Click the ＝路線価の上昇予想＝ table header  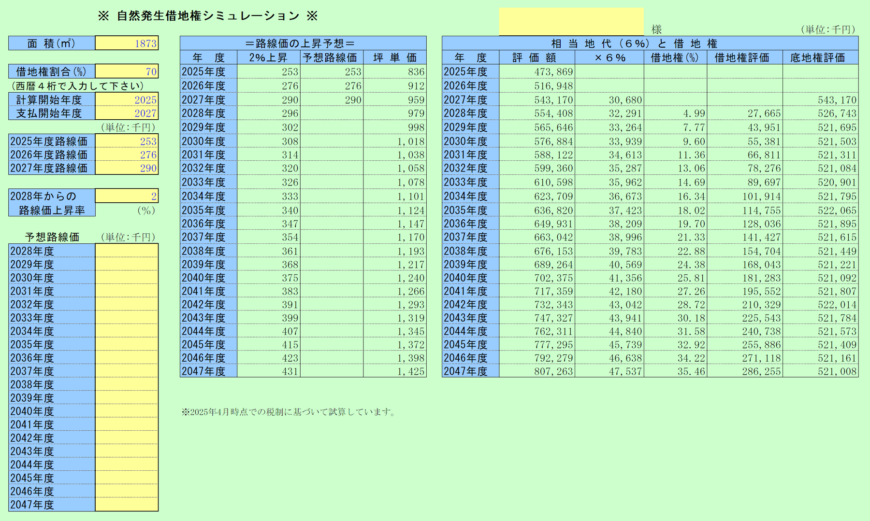(x=303, y=43)
